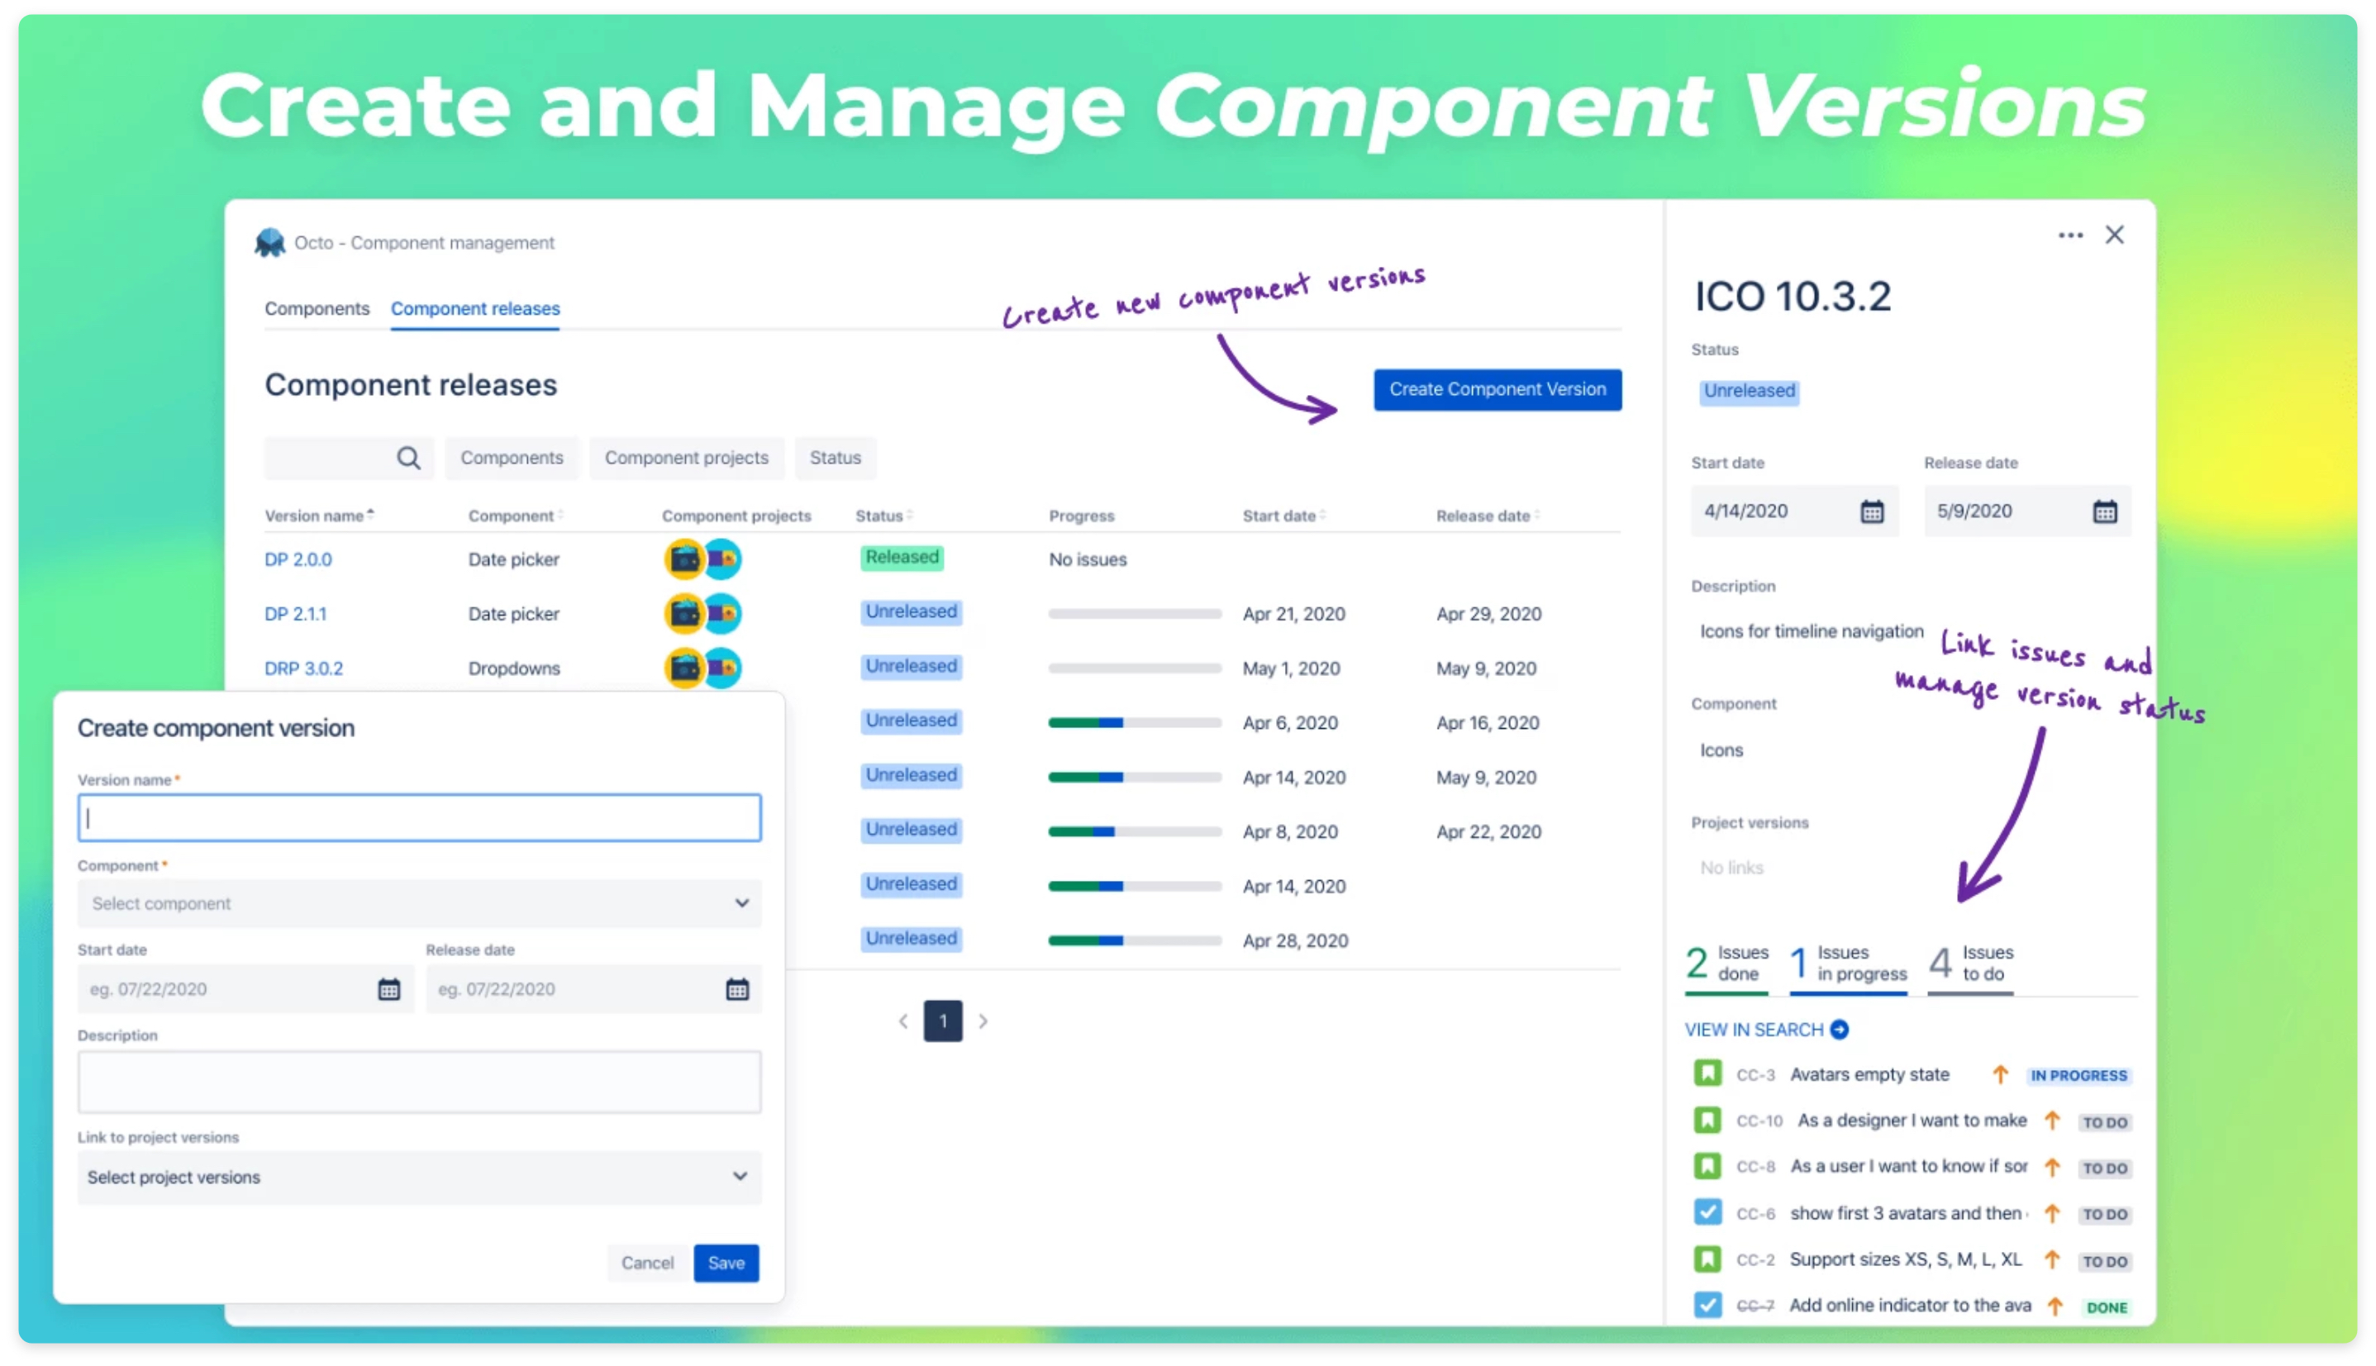Click the CC-3 story issue type icon
2376x1366 pixels.
coord(1707,1073)
